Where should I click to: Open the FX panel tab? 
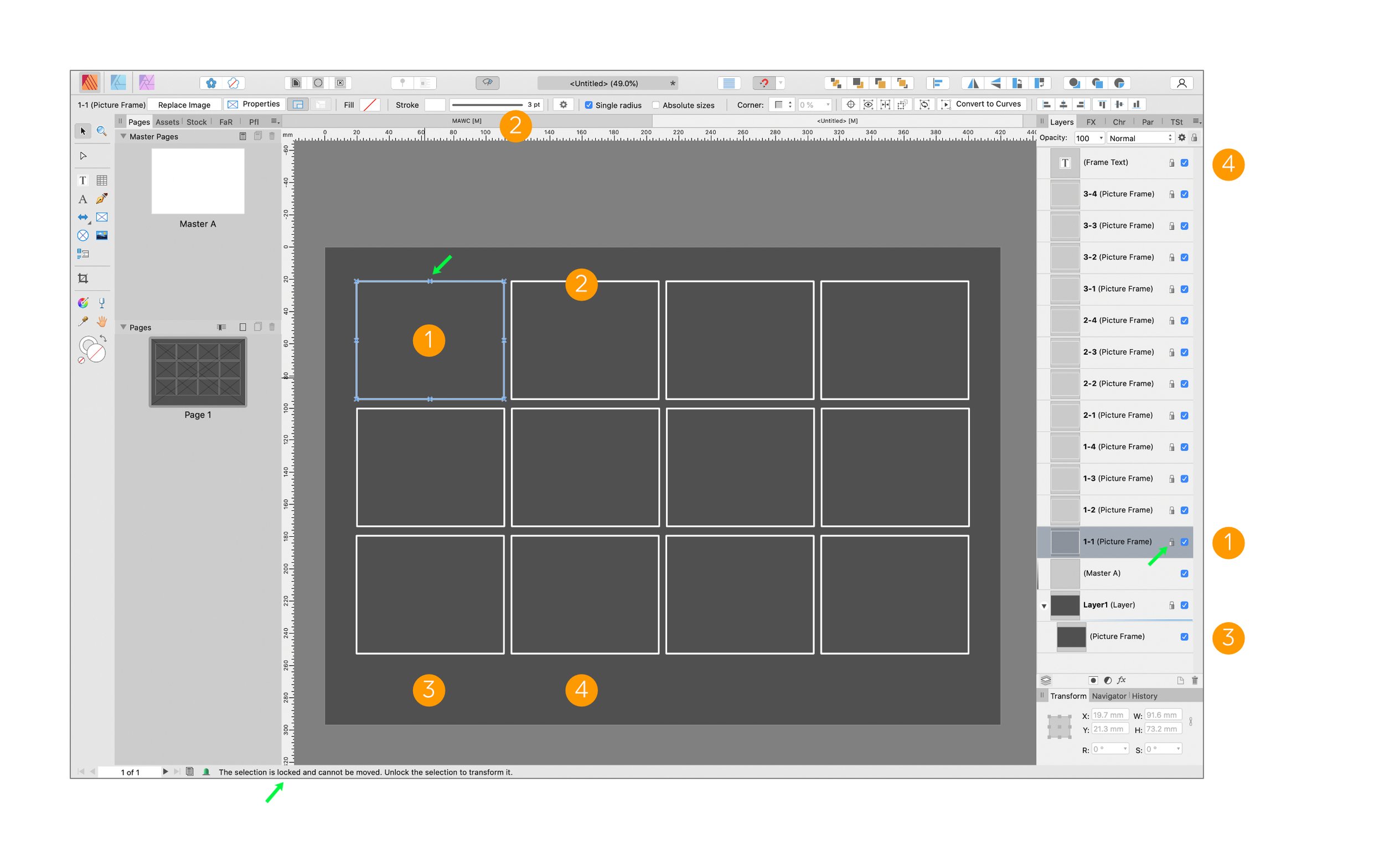point(1091,122)
